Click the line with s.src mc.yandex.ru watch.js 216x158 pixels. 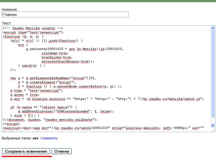click(107, 99)
